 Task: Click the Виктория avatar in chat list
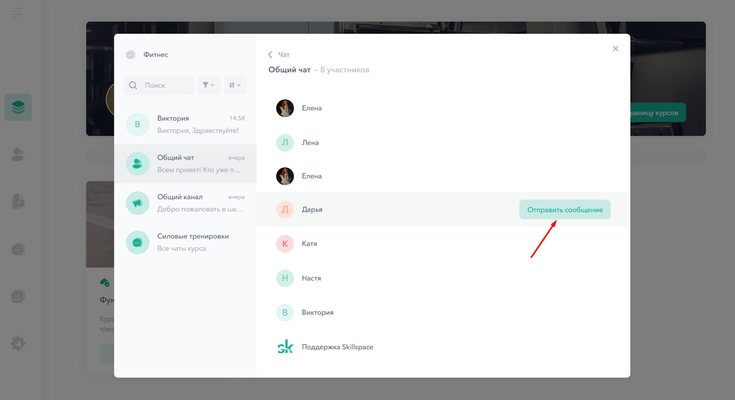[137, 125]
